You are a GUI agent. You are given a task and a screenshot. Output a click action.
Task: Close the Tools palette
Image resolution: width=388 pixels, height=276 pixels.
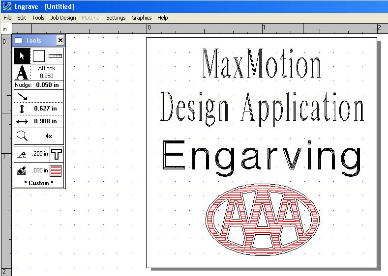60,40
